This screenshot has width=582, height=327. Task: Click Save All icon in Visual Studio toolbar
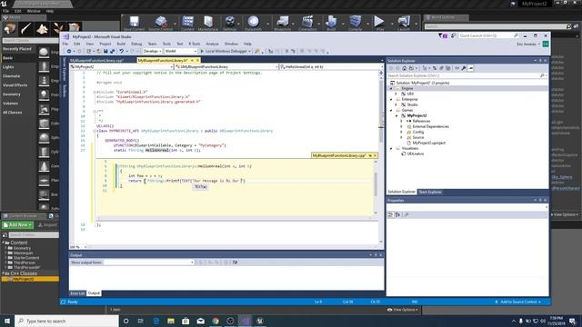pos(112,51)
